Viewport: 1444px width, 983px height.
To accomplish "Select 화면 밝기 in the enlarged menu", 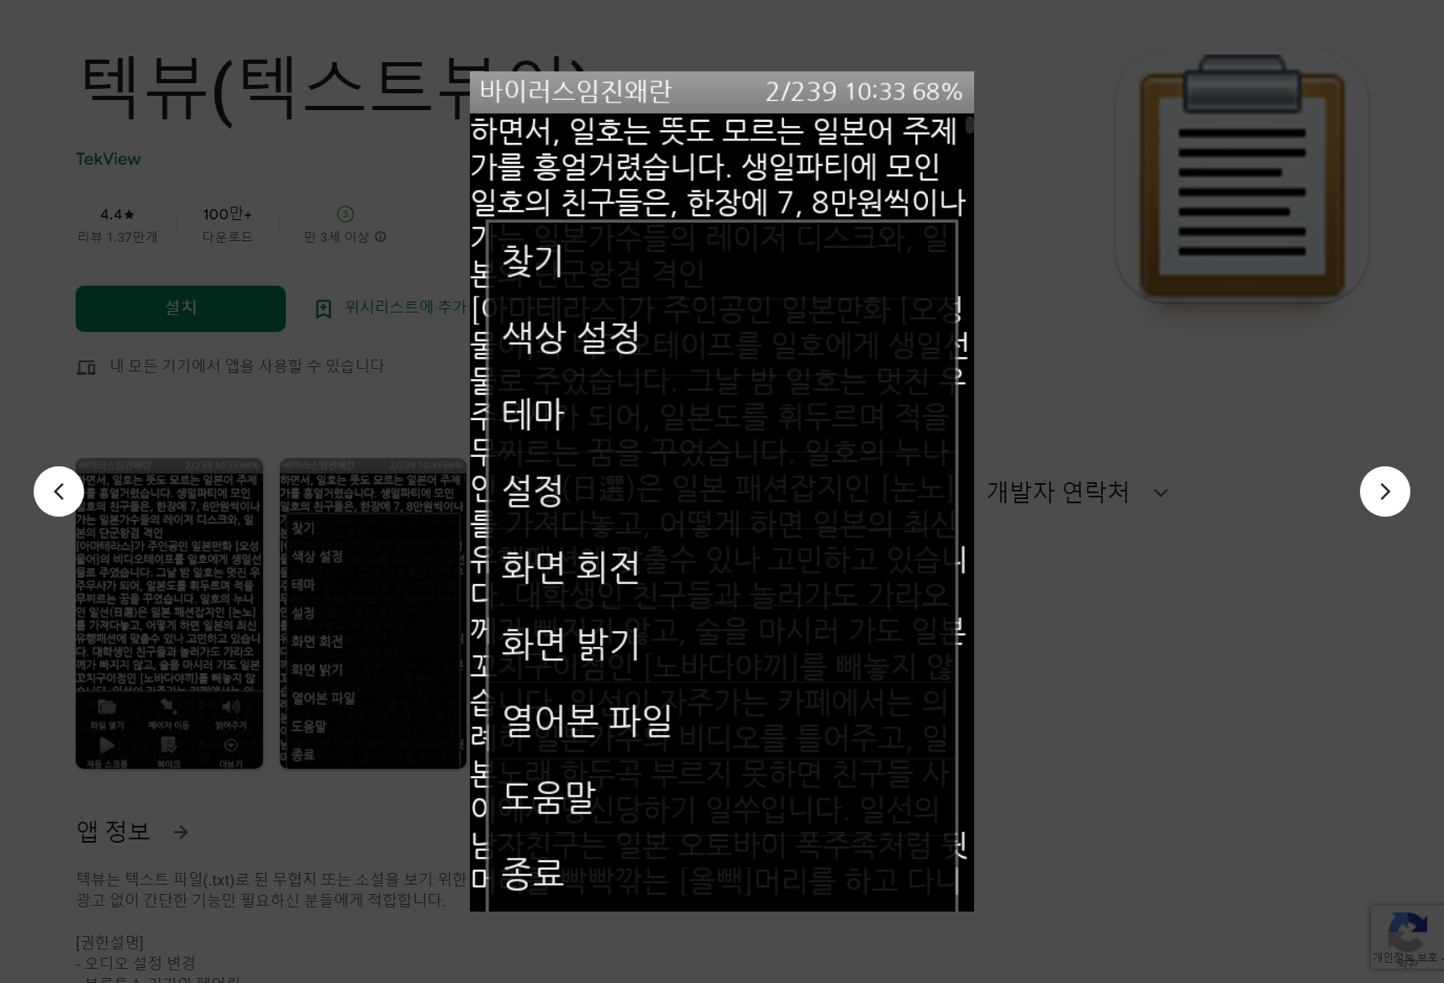I will tap(721, 644).
